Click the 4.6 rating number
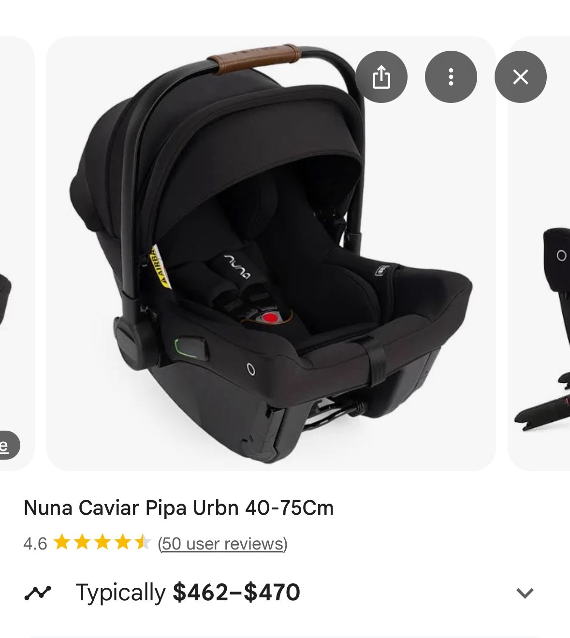The image size is (570, 638). [35, 544]
